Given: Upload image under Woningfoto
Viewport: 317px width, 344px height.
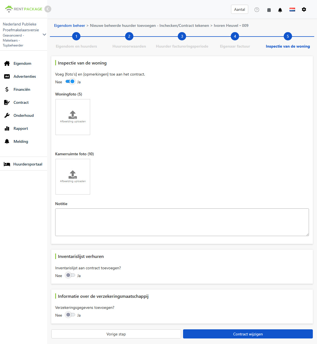Looking at the screenshot, I should point(73,117).
